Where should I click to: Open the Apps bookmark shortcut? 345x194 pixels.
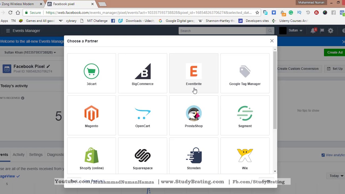(4, 21)
